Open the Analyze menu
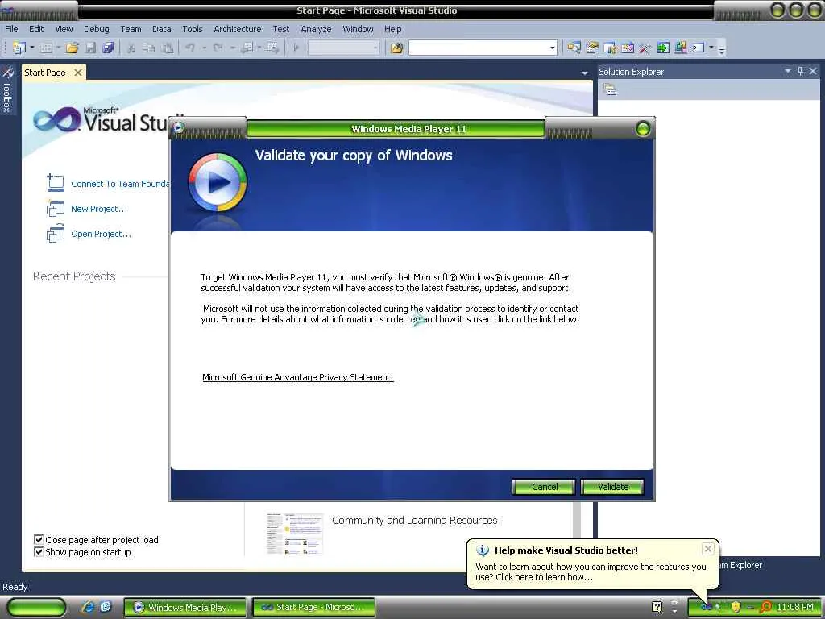Viewport: 825px width, 619px height. [316, 29]
